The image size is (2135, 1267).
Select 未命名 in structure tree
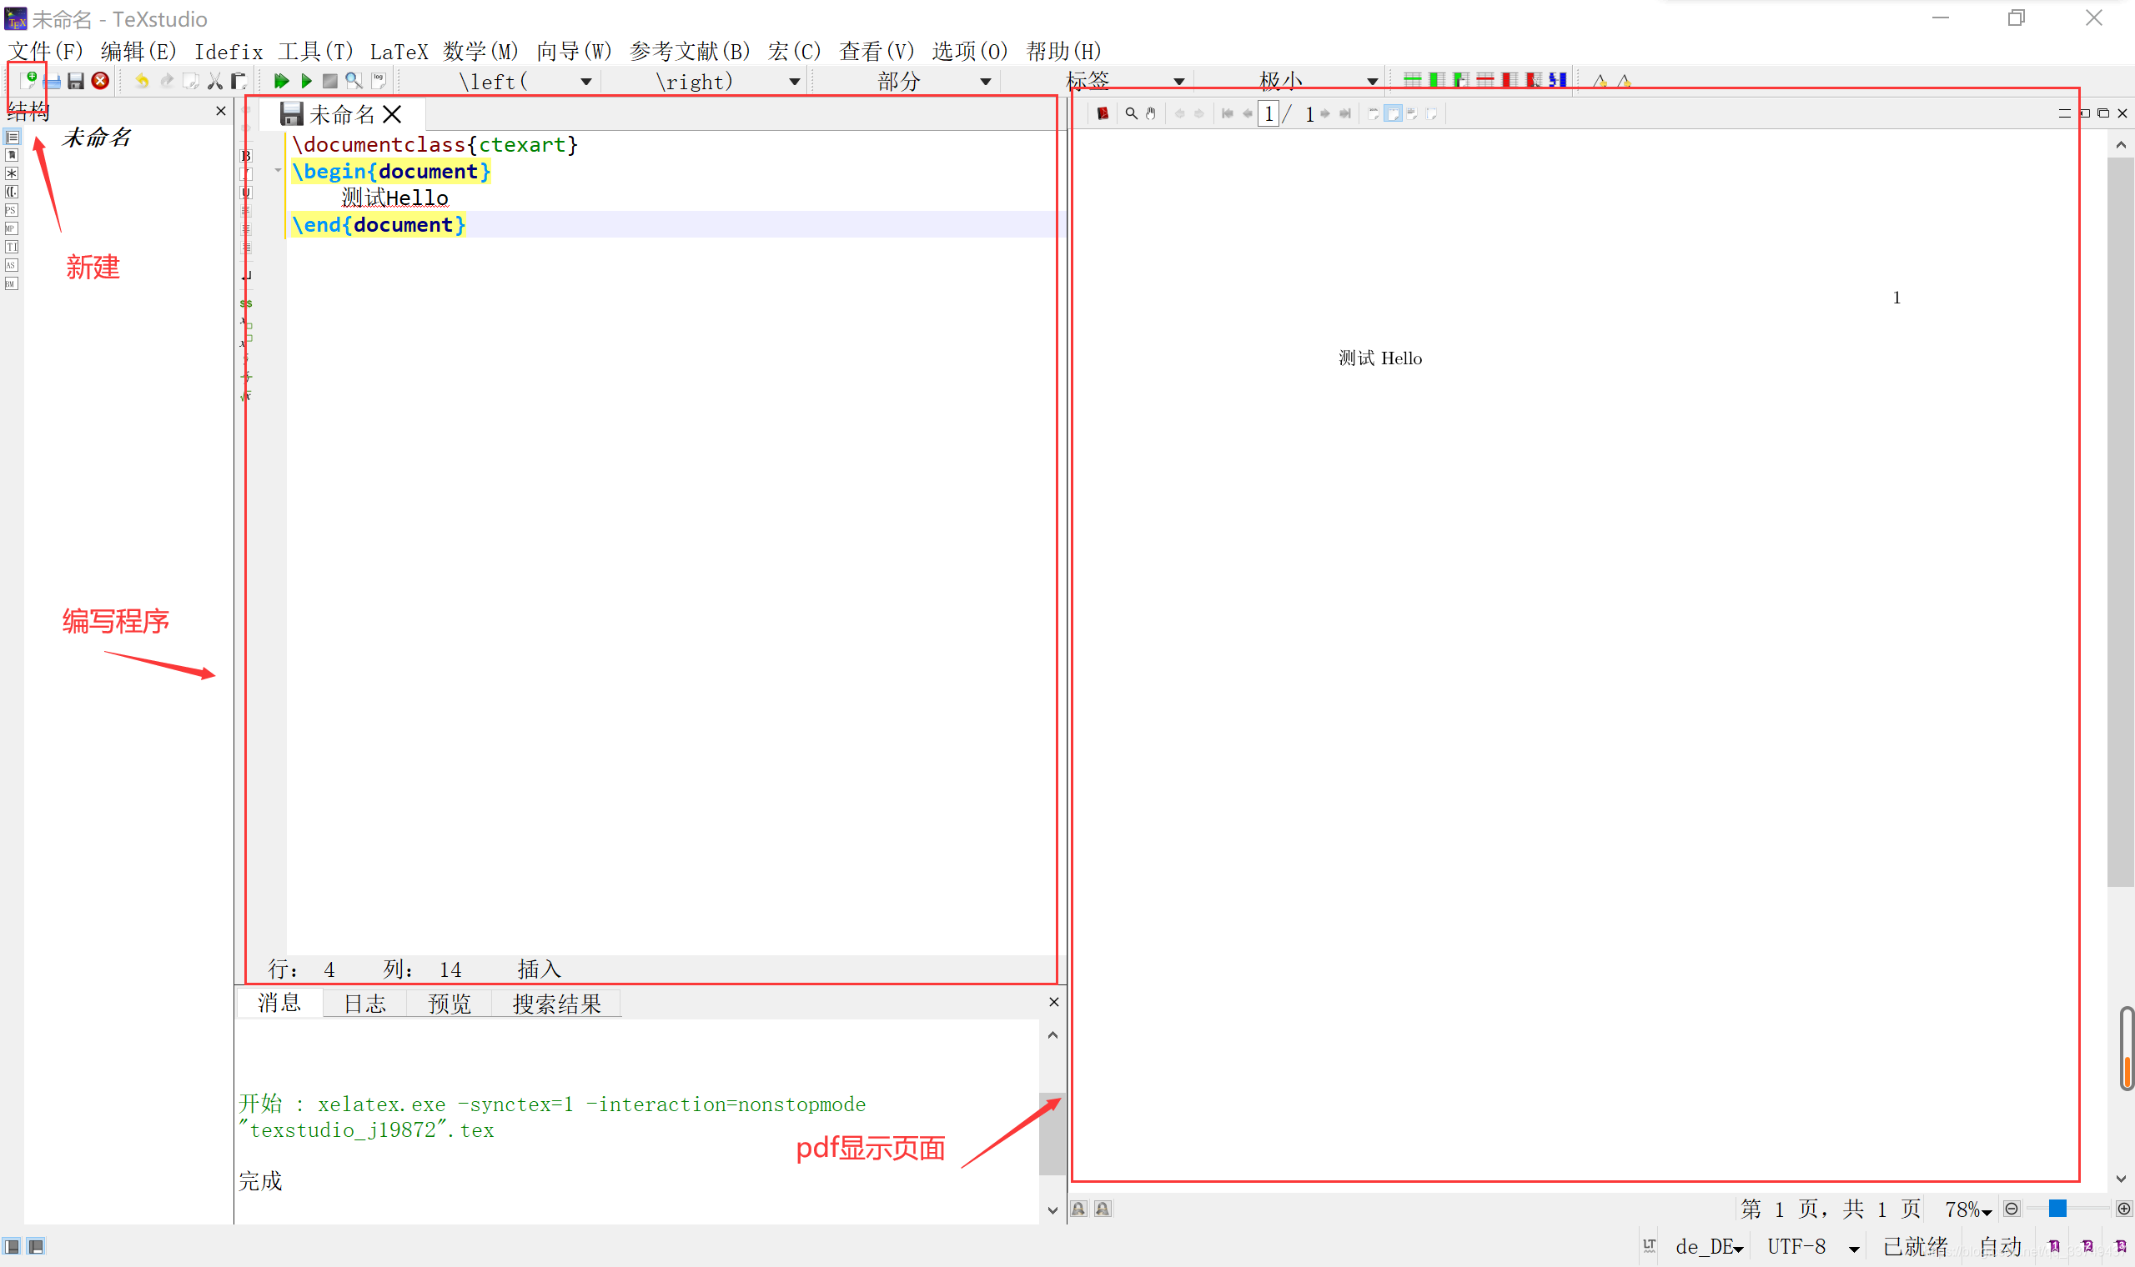(97, 137)
